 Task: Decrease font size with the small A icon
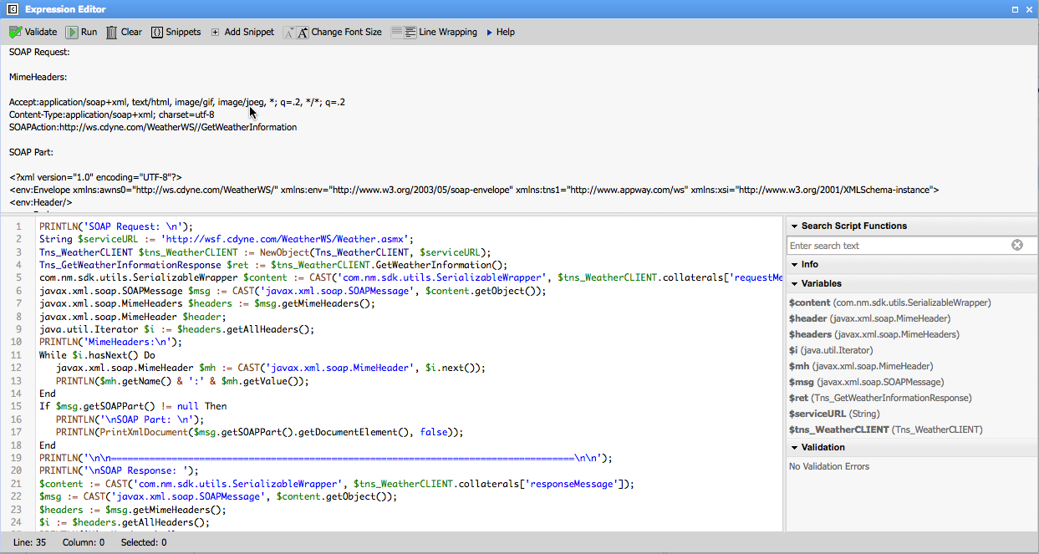[289, 33]
